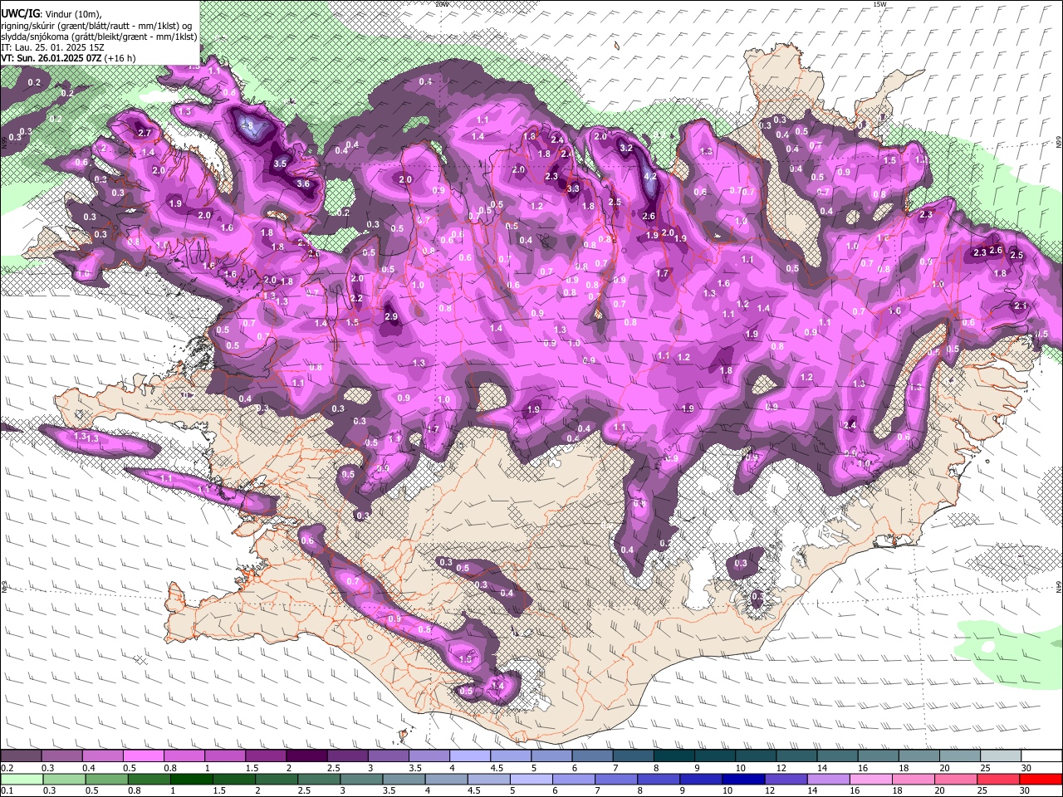This screenshot has height=797, width=1063.
Task: Pick the navy blue 10 swatch in rain legend
Action: [742, 779]
